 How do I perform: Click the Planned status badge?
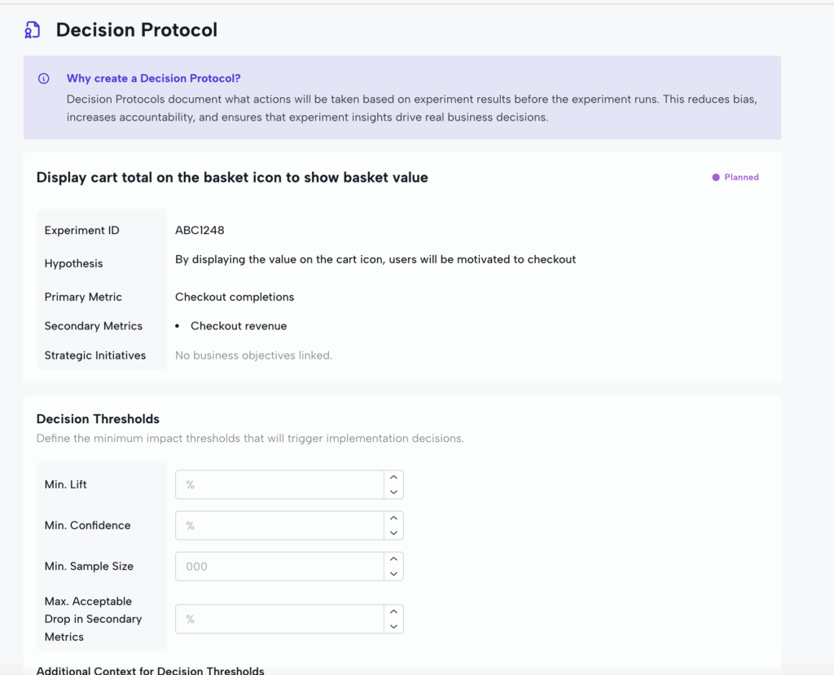[x=735, y=177]
